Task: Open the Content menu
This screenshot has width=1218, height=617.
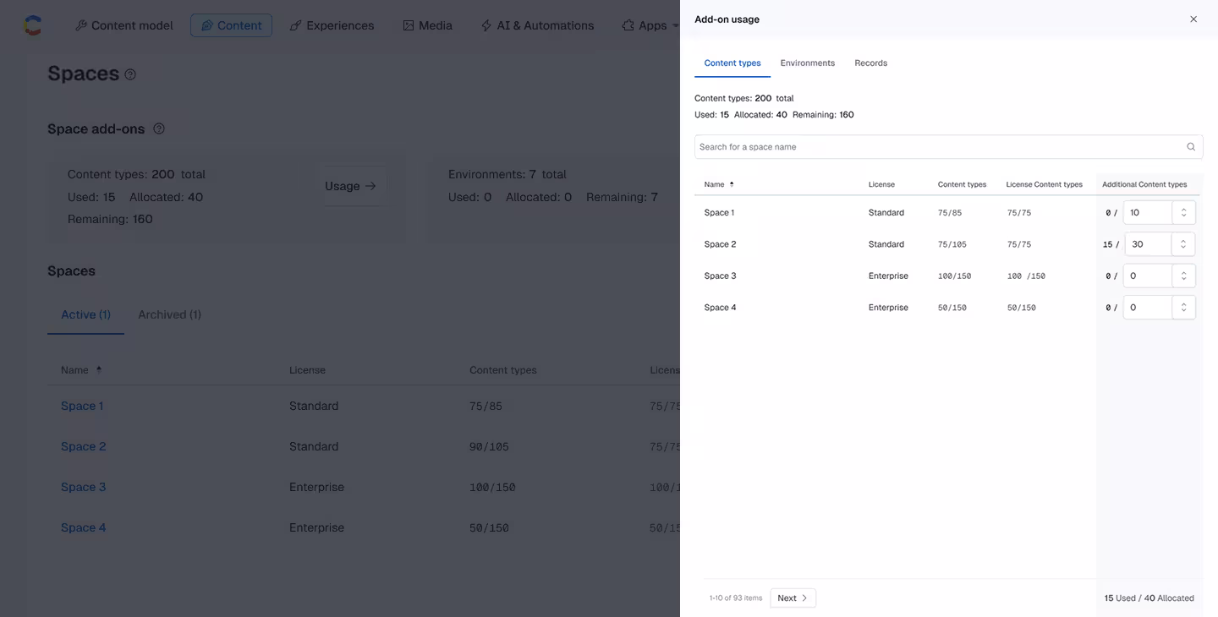Action: [231, 25]
